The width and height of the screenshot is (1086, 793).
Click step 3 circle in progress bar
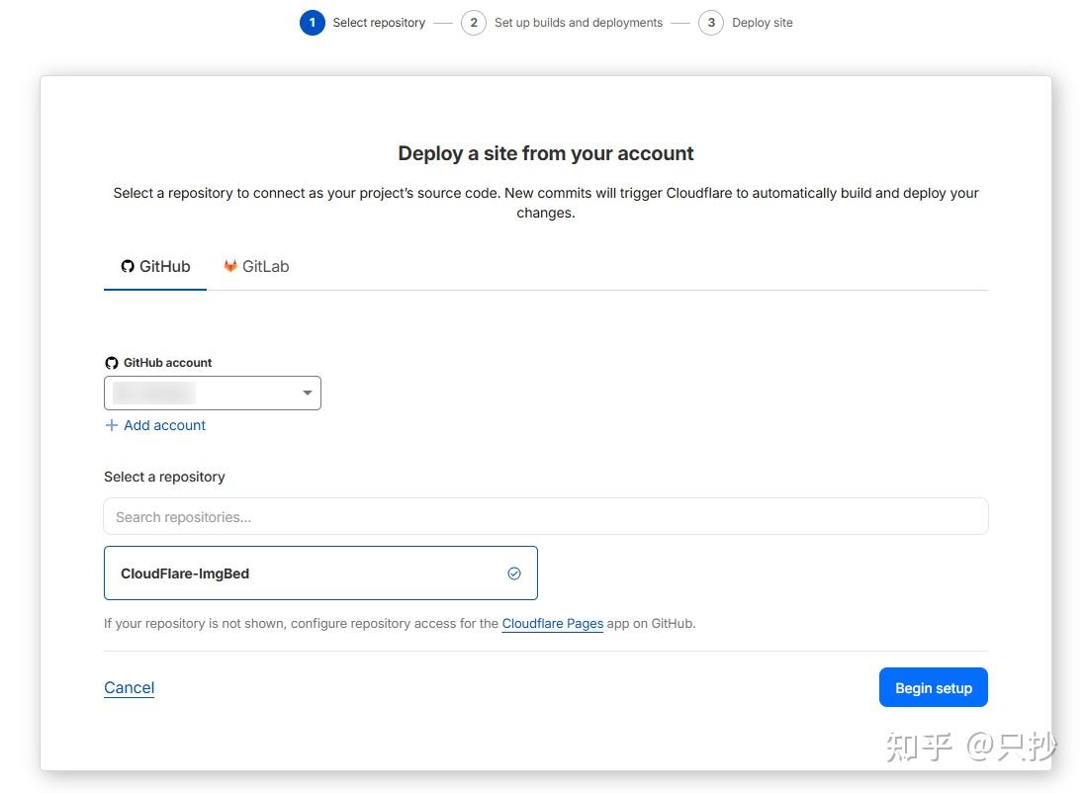coord(711,23)
